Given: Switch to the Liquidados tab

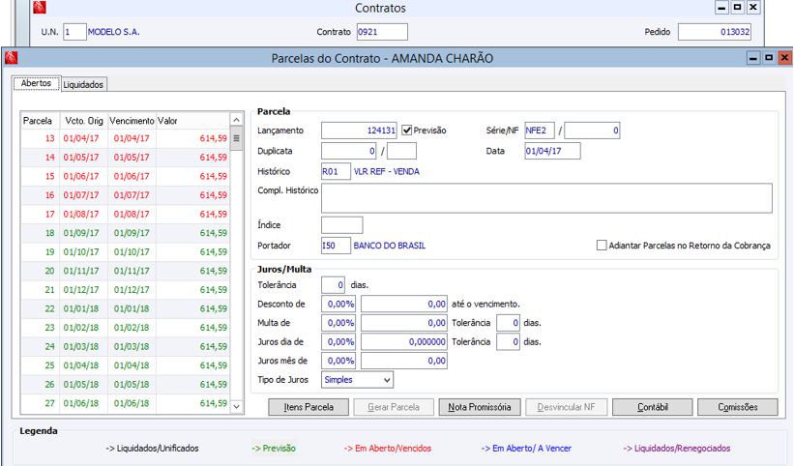Looking at the screenshot, I should (83, 85).
